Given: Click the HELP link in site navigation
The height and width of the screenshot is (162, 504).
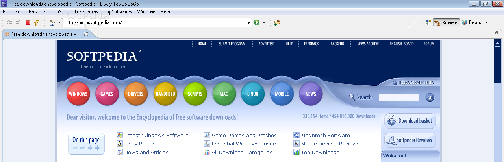Looking at the screenshot, I should pyautogui.click(x=289, y=44).
